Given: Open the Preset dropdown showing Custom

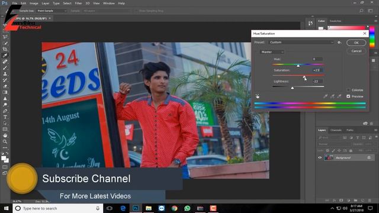Looking at the screenshot, I should point(301,42).
